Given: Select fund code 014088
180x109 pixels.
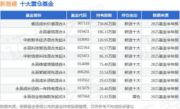Looking at the screenshot, I should tap(84, 64).
